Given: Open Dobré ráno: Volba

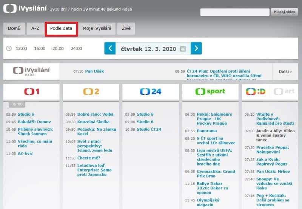Looking at the screenshot, I should [x=96, y=115].
